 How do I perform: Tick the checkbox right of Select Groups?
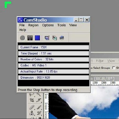pyautogui.click(x=114, y=68)
